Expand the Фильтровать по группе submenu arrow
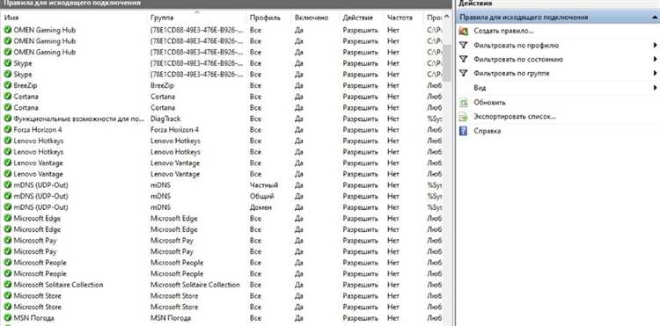This screenshot has width=660, height=326. click(656, 73)
